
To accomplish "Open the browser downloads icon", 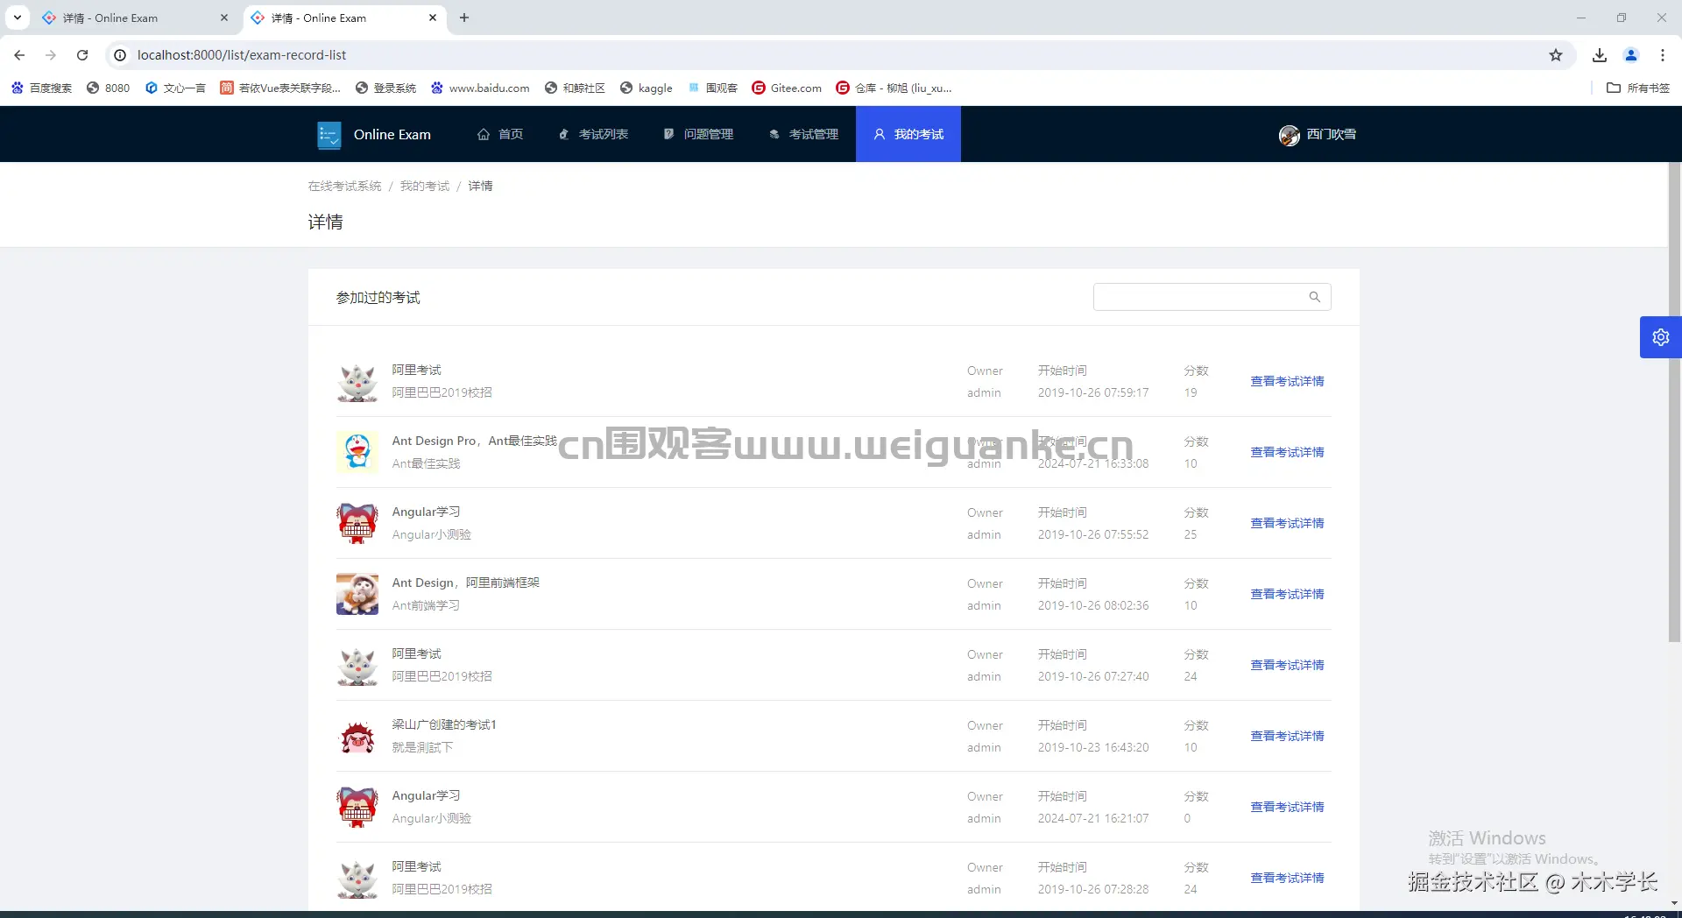I will (1600, 55).
